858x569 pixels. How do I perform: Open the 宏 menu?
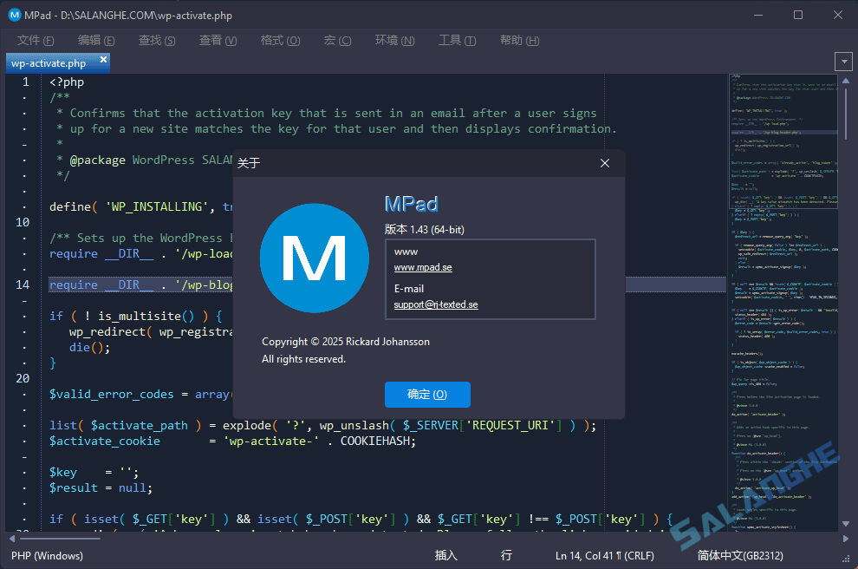tap(337, 40)
